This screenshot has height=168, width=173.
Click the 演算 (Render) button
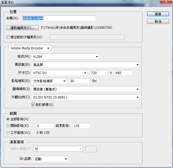158,14
